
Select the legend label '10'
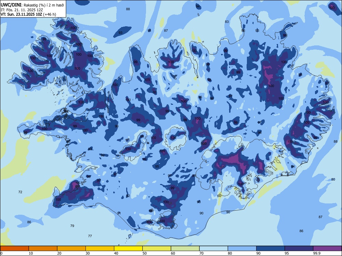coord(31,253)
